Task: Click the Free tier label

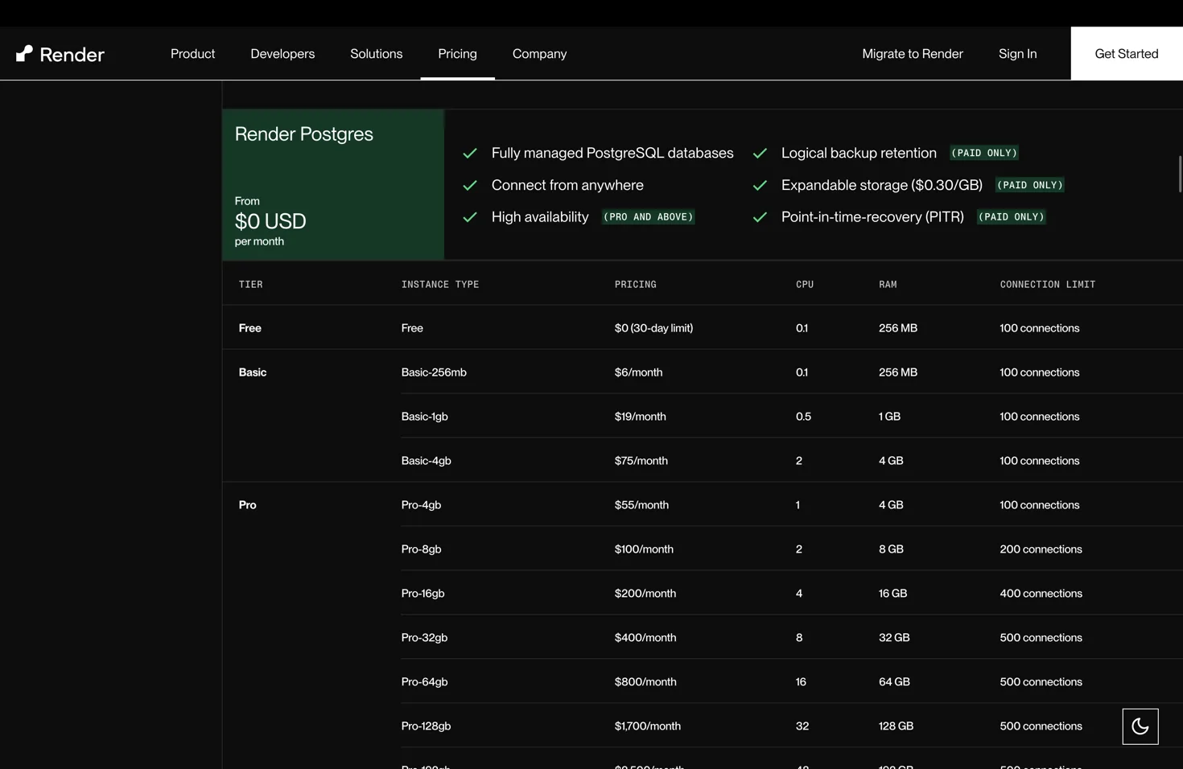Action: point(250,328)
